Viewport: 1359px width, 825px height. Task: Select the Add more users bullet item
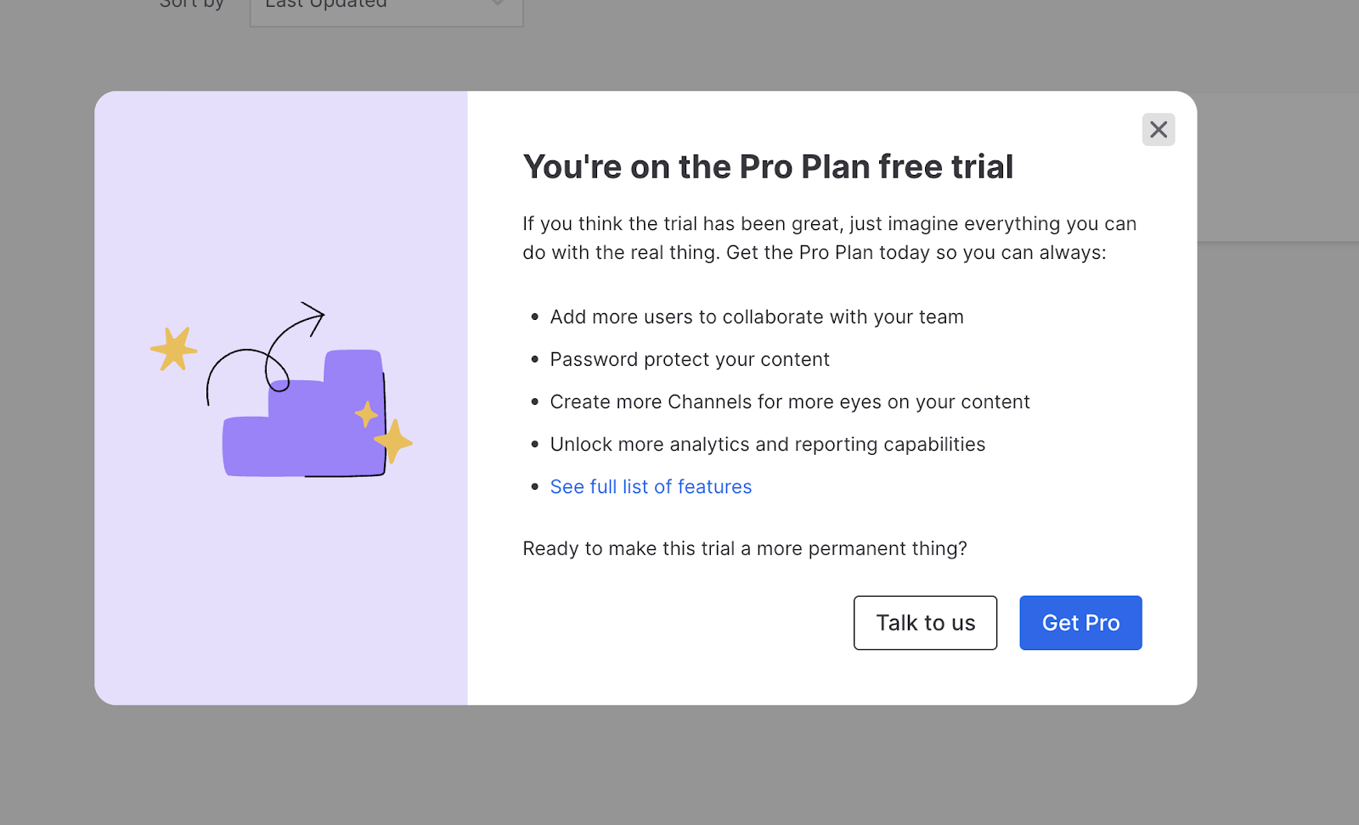pos(757,317)
